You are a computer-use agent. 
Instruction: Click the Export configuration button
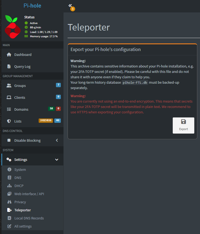click(183, 126)
